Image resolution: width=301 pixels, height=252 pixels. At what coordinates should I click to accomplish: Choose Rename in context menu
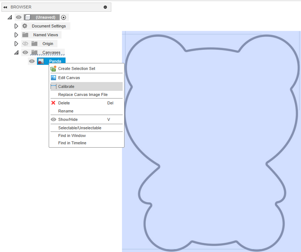86,111
